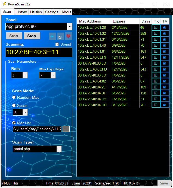Image resolution: width=173 pixels, height=188 pixels.
Task: Open TV for MAC 10:27:BE:40:01:31
Action: pyautogui.click(x=165, y=39)
